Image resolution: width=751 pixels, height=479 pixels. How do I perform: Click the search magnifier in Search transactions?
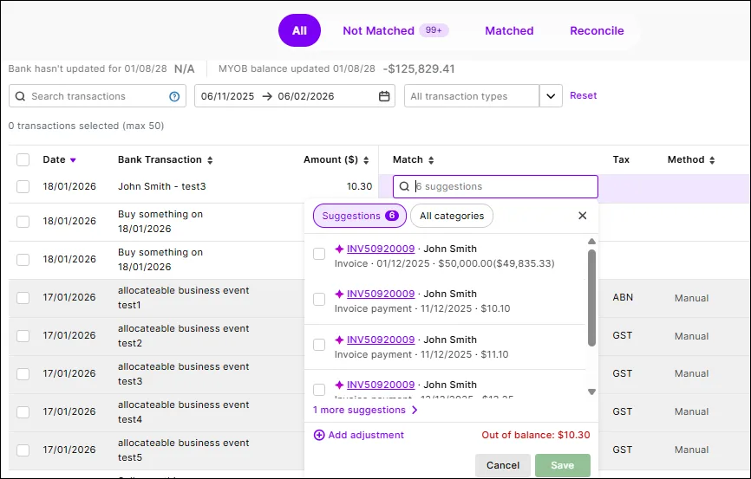click(x=20, y=96)
